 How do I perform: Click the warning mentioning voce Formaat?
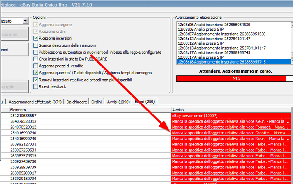[231, 127]
